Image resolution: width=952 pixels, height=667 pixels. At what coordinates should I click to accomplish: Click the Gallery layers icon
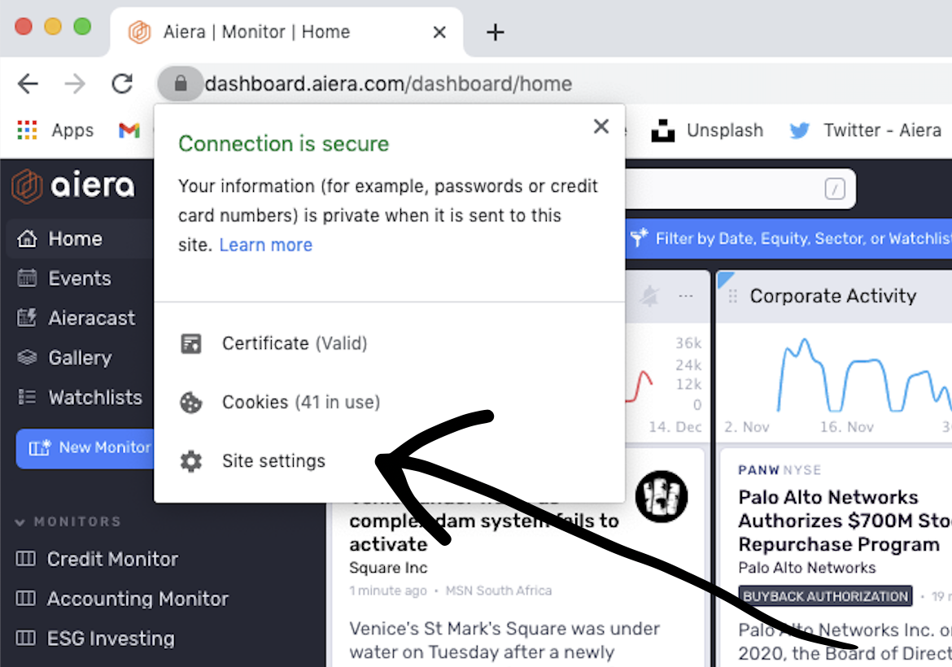pyautogui.click(x=28, y=357)
